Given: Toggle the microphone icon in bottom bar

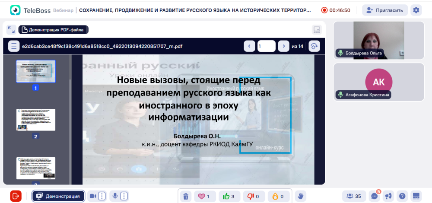Looking at the screenshot, I should coord(115,196).
